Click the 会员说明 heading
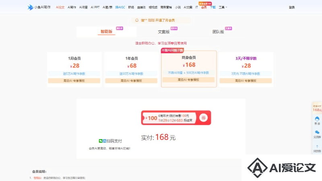This screenshot has width=322, height=181. (39, 172)
